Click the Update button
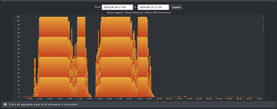This screenshot has width=277, height=109. [176, 7]
